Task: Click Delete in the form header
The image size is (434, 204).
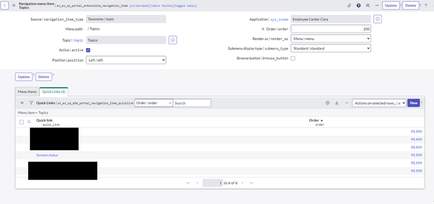Action: [411, 5]
